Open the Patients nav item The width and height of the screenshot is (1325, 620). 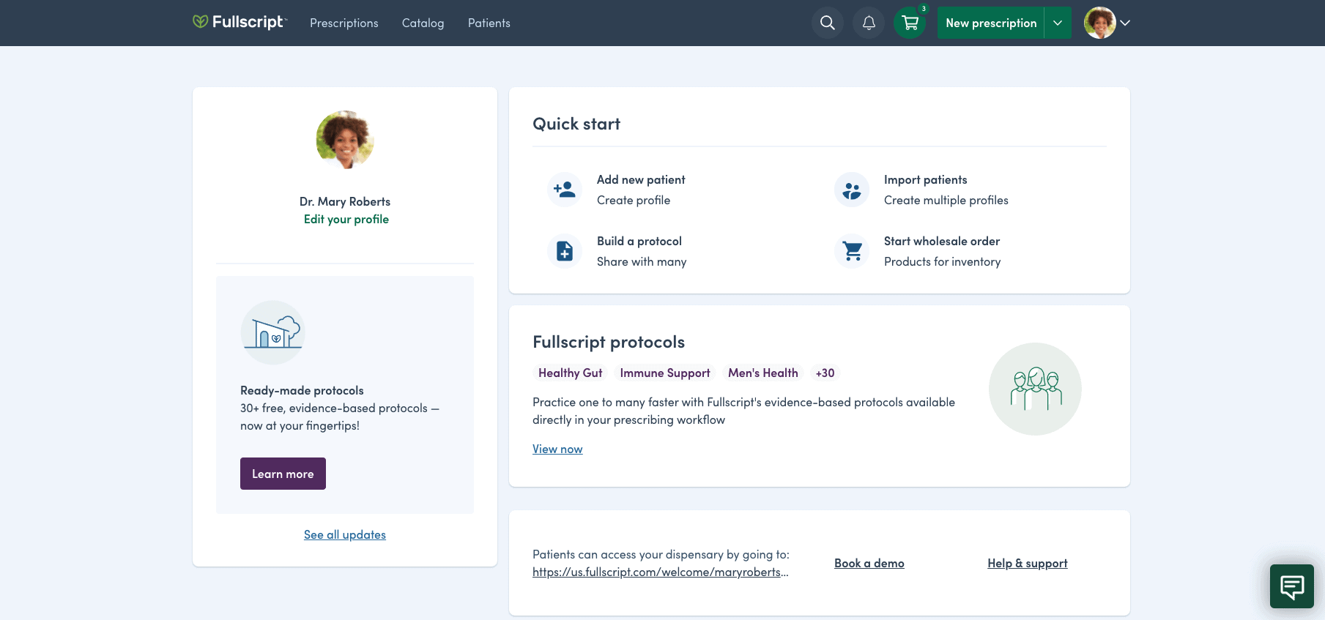[x=489, y=23]
